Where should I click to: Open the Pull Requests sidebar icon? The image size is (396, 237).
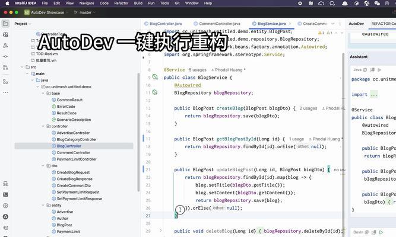click(5, 68)
